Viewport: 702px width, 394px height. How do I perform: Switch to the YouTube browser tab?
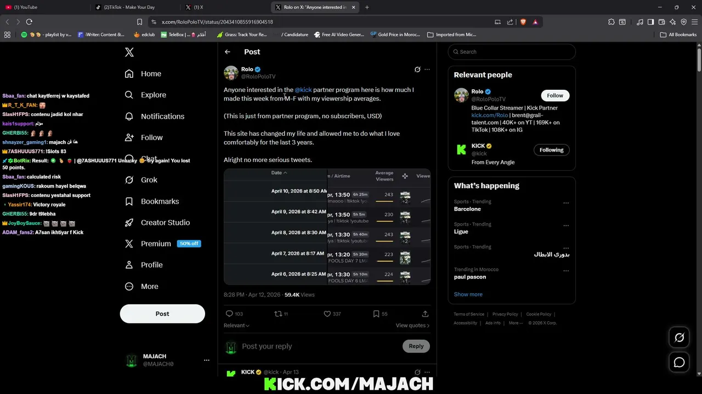(x=44, y=7)
